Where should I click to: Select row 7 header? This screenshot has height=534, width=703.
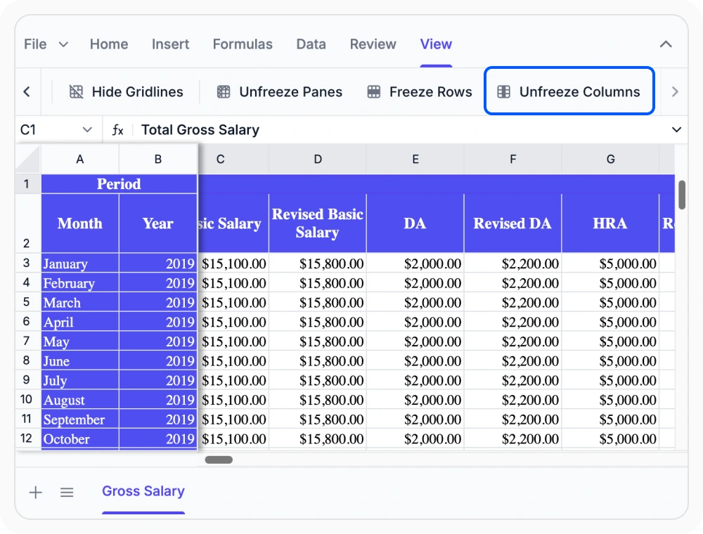(x=27, y=341)
